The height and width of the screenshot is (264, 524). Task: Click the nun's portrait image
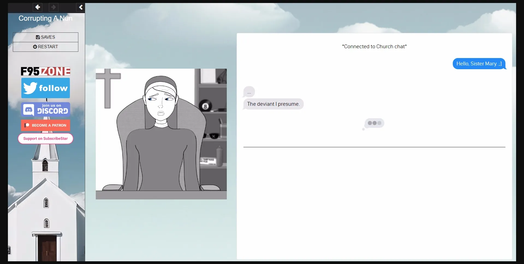161,134
